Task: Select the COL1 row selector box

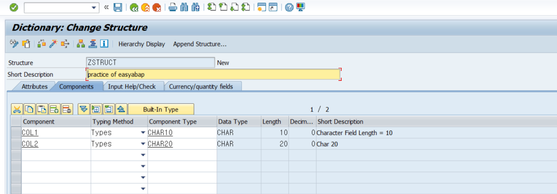Action: [16, 133]
